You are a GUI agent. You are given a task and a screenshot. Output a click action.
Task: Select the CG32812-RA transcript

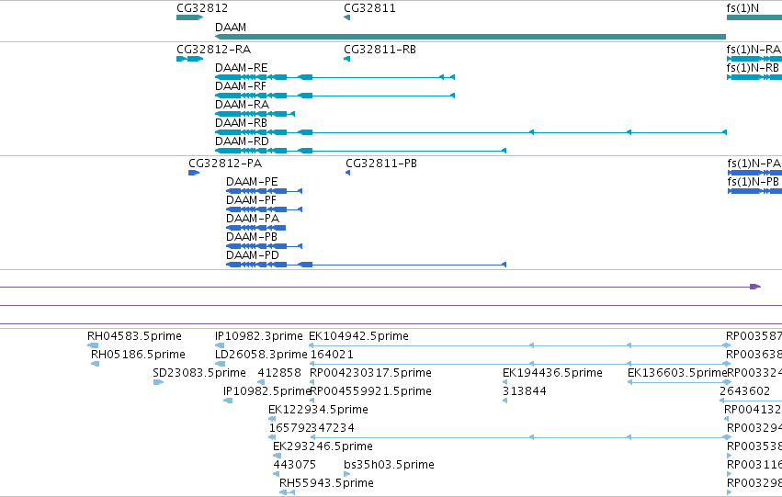(213, 50)
